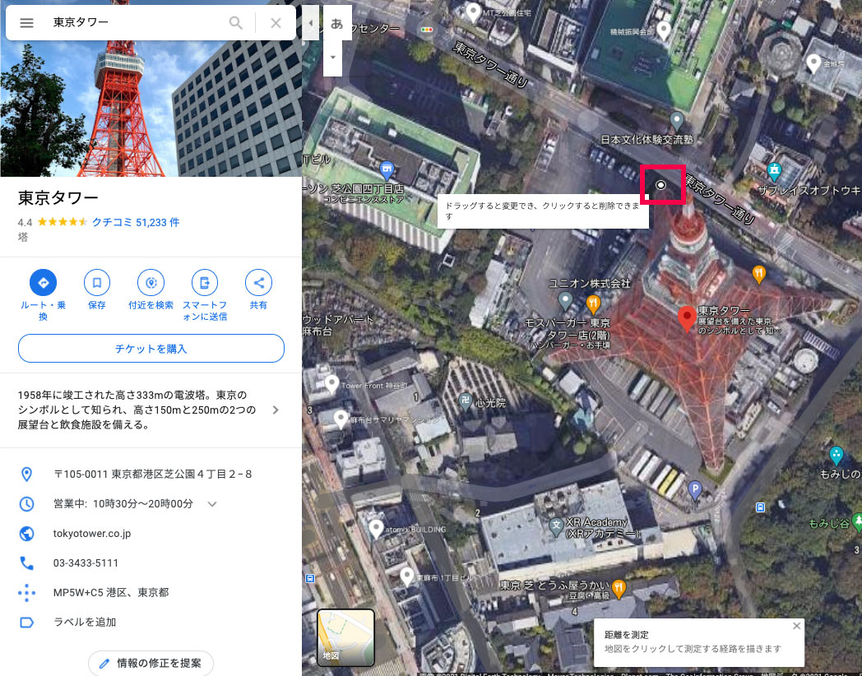This screenshot has height=676, width=862.
Task: Click the 心光院 temple marker
Action: point(465,401)
